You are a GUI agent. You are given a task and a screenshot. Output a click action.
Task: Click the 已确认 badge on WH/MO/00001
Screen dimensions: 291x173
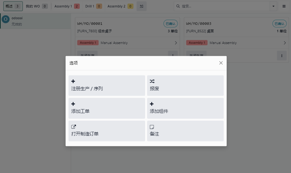171,24
